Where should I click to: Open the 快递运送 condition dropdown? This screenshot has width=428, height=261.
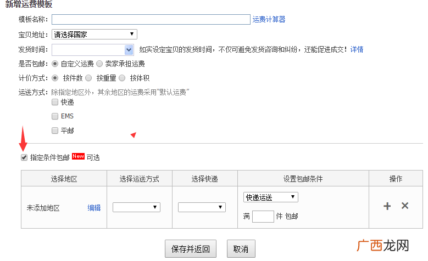pos(271,197)
